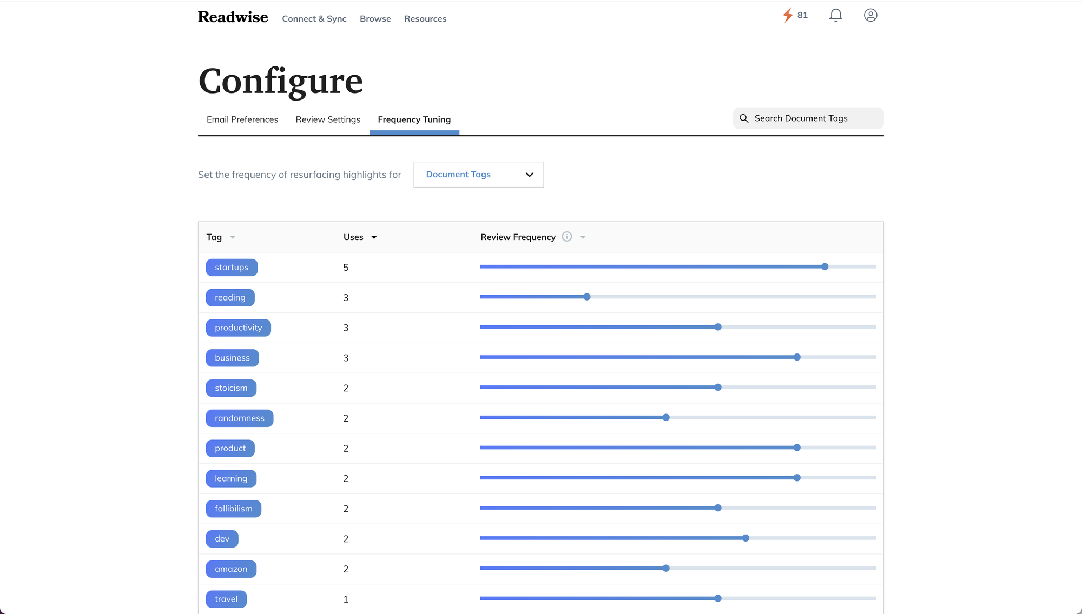1082x614 pixels.
Task: Click the travel tag
Action: (x=226, y=599)
